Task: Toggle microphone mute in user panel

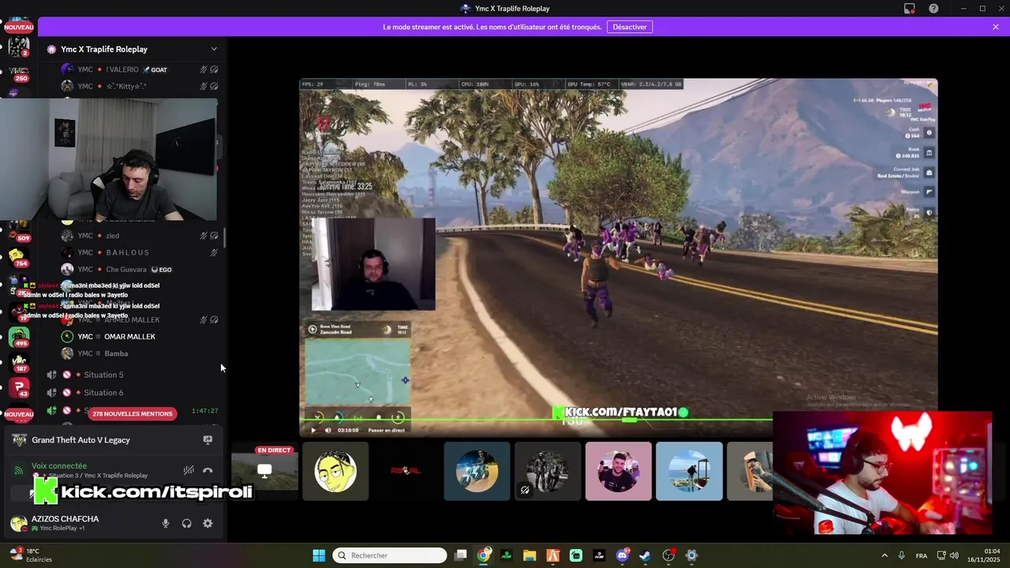Action: [x=165, y=523]
